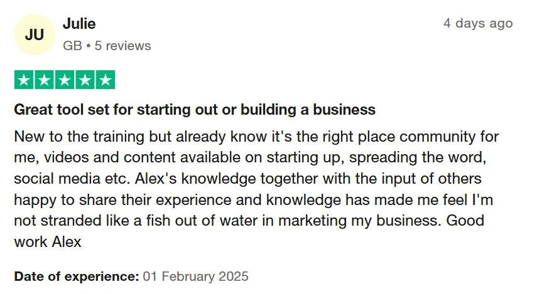Click the bullet separator beside GB
The height and width of the screenshot is (294, 537).
pos(89,46)
